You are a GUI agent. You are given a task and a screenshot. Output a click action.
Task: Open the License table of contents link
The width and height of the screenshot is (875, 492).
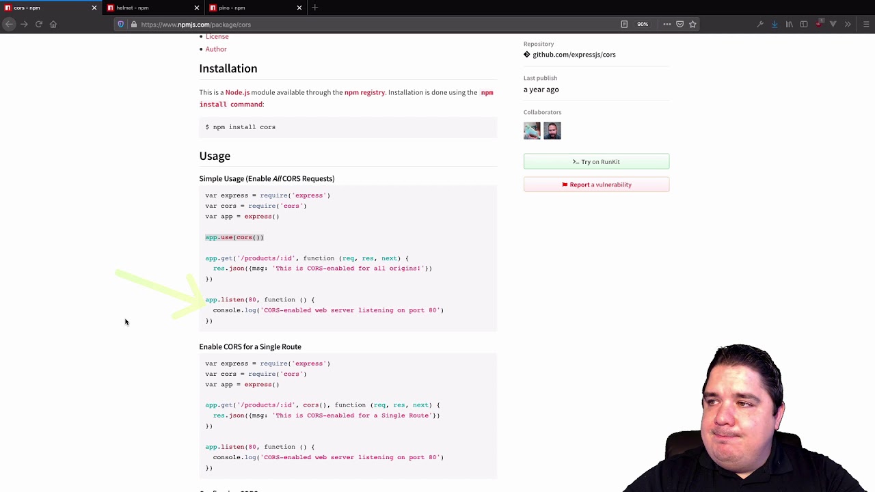pyautogui.click(x=217, y=36)
